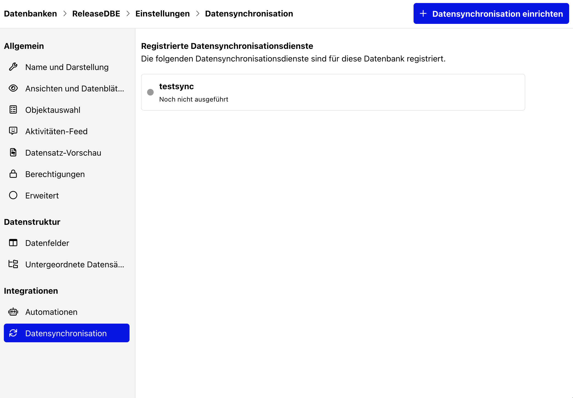The width and height of the screenshot is (573, 398).
Task: Go to Berechtigungen settings
Action: pos(67,174)
